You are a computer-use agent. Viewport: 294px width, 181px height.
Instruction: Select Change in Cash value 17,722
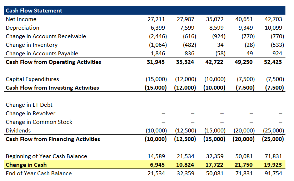(214, 165)
